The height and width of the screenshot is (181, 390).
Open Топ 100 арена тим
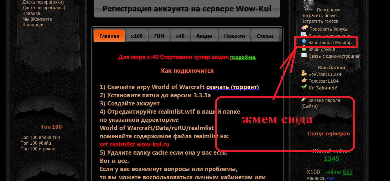point(41,138)
